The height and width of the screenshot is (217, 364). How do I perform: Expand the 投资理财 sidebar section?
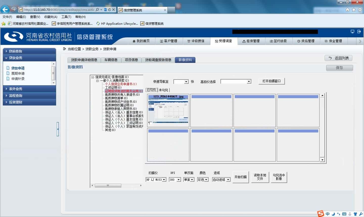29,102
